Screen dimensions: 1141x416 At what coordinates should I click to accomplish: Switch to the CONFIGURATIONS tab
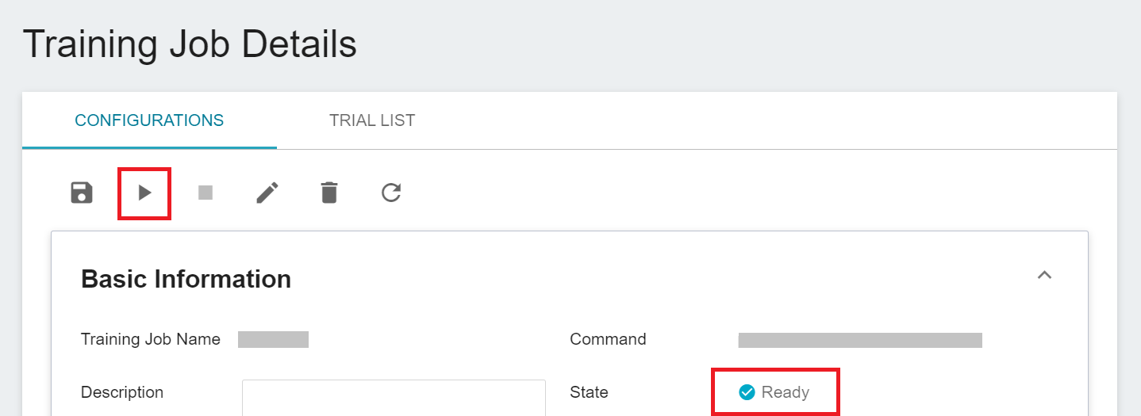[x=149, y=120]
